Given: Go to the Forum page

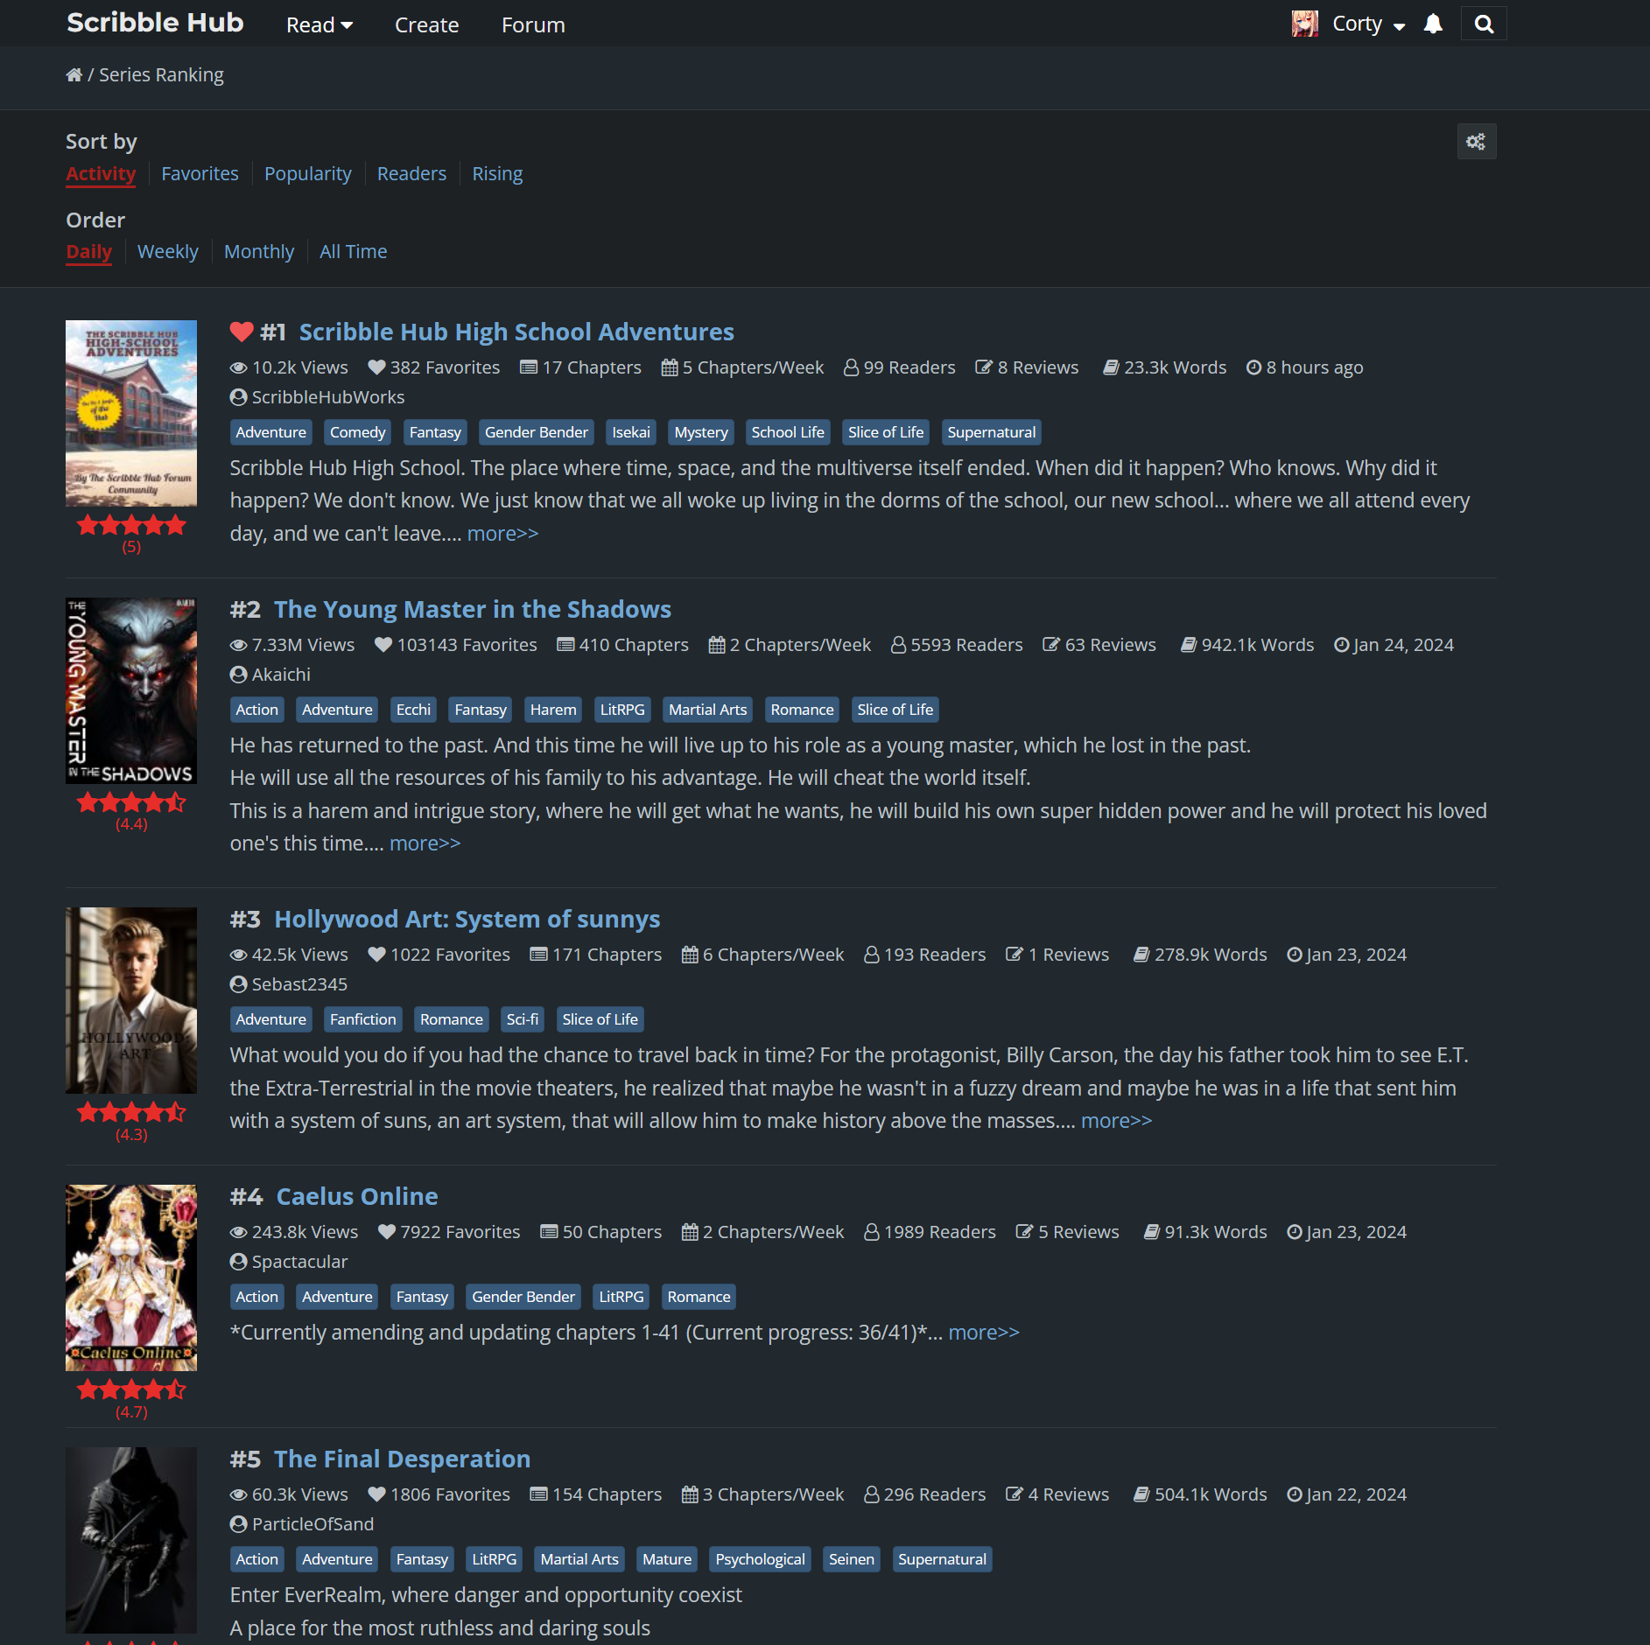Looking at the screenshot, I should (533, 25).
